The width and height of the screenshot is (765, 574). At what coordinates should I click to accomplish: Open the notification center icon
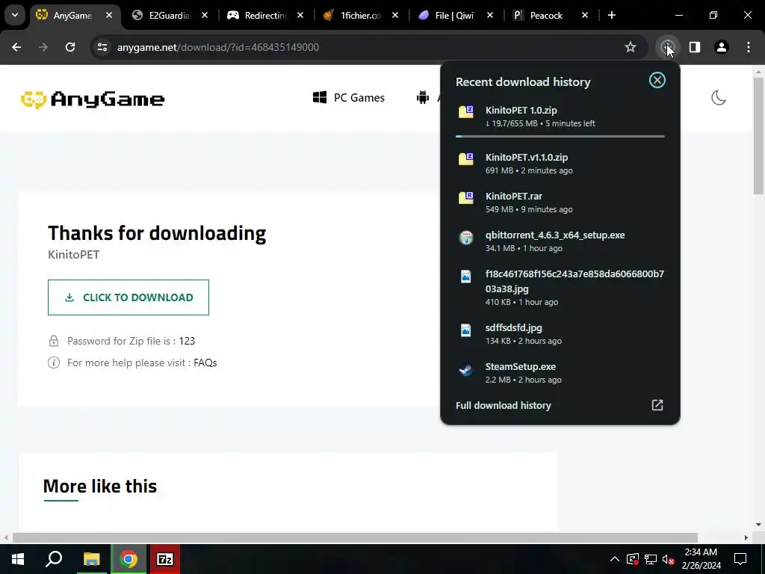coord(740,559)
